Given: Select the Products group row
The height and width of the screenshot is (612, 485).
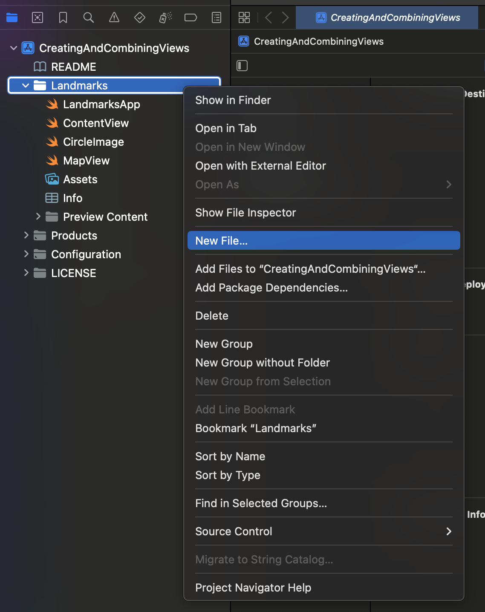Looking at the screenshot, I should click(x=74, y=235).
